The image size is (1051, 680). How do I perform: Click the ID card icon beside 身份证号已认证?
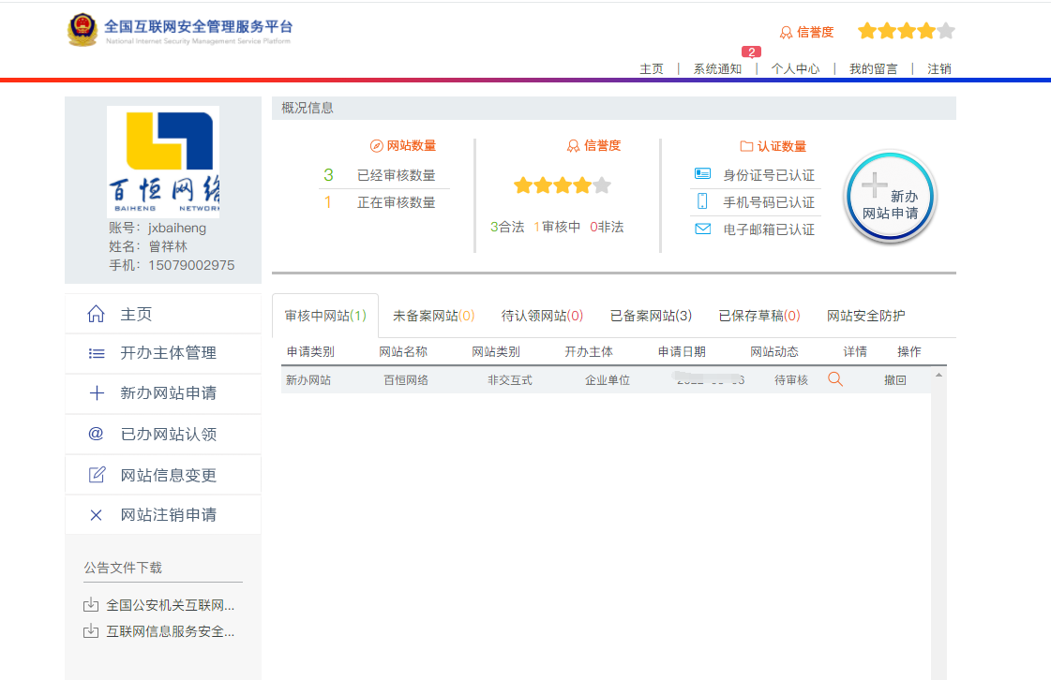pos(704,173)
